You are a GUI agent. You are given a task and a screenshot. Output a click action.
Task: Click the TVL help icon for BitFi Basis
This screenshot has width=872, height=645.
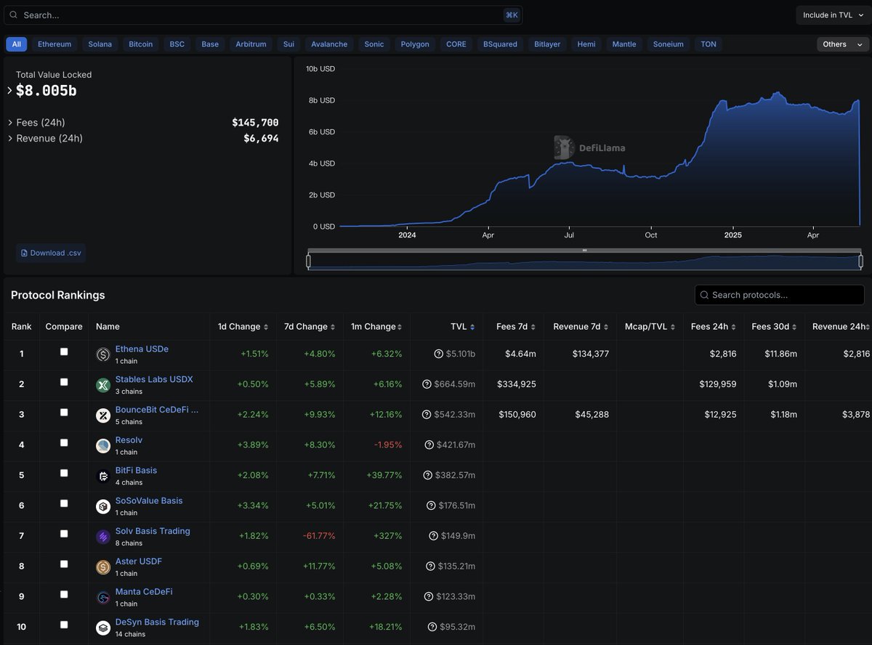tap(427, 475)
